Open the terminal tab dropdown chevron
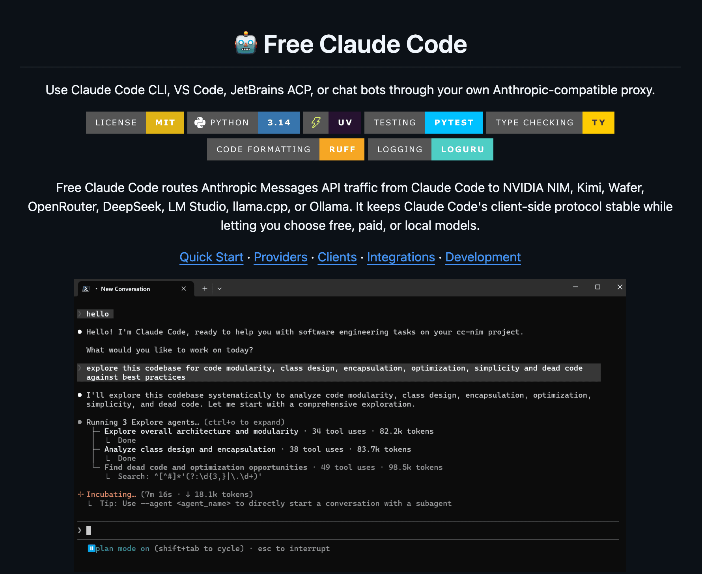The width and height of the screenshot is (702, 574). 220,289
